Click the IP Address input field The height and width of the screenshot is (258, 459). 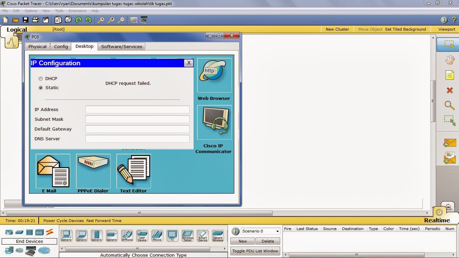click(x=138, y=109)
